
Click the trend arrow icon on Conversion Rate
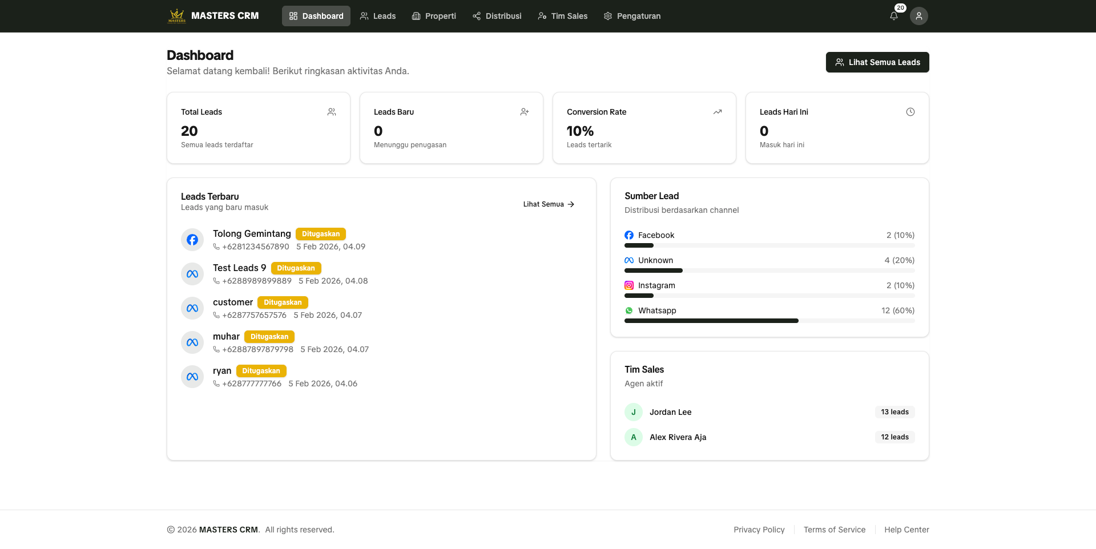tap(718, 112)
